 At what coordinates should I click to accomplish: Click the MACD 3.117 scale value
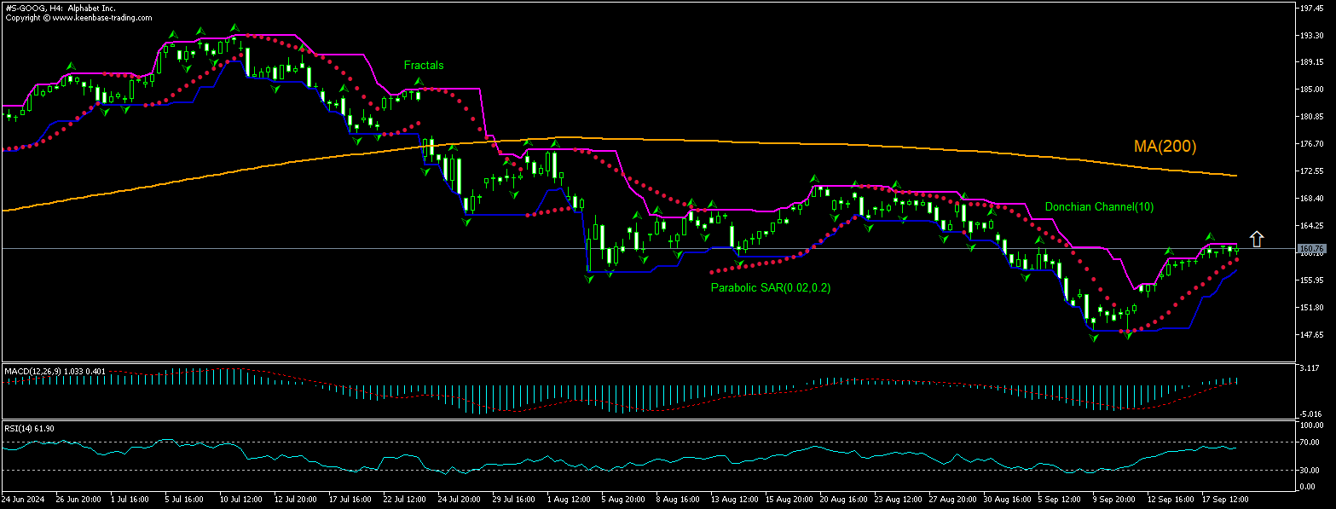click(x=1309, y=368)
